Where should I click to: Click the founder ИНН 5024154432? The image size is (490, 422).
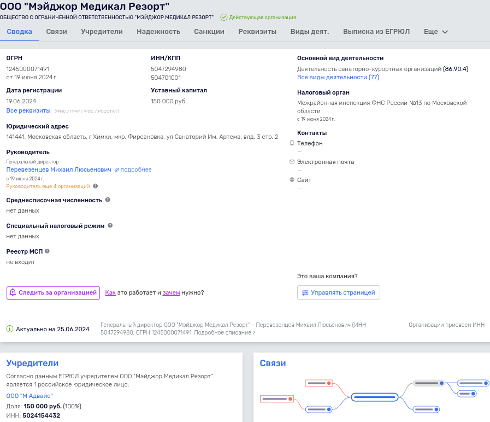(x=42, y=415)
